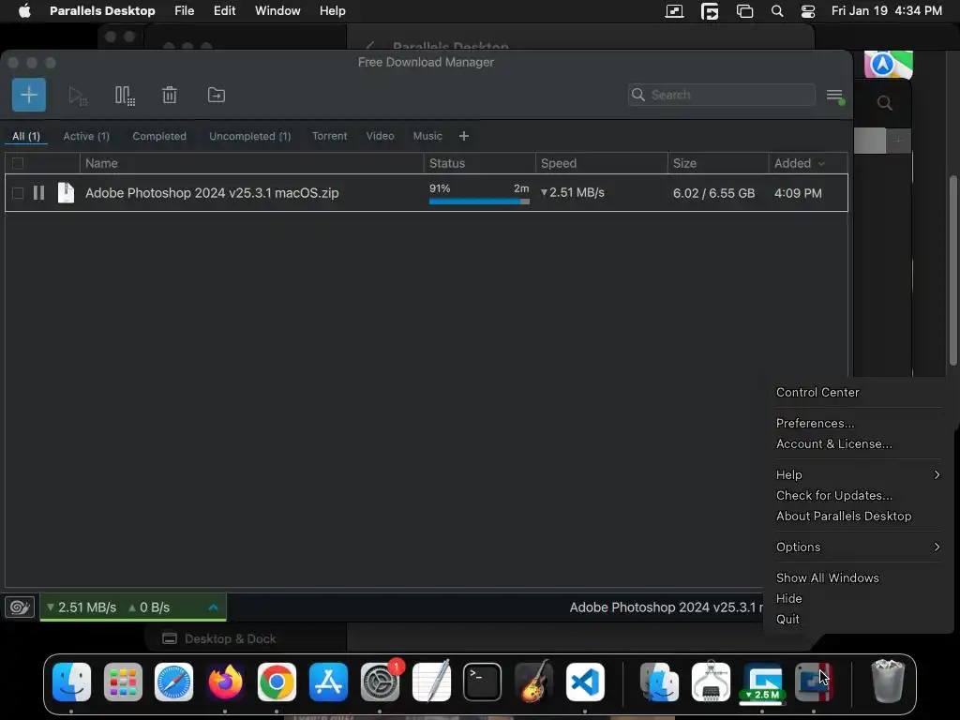
Task: Open the Edit menu in menu bar
Action: (x=225, y=11)
